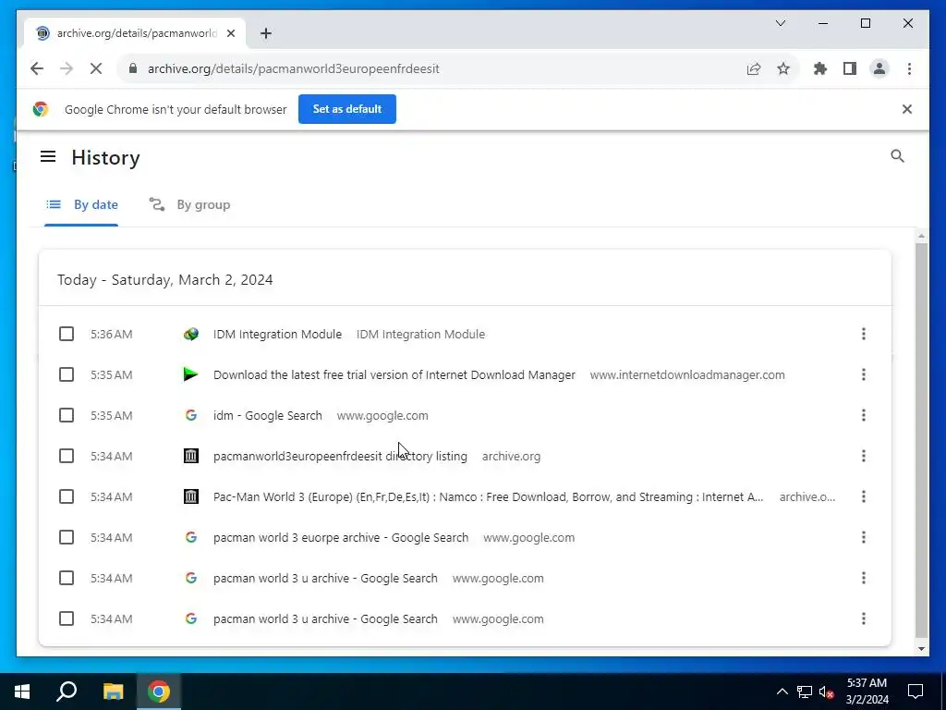Switch to the By group tab
The image size is (946, 710).
coord(189,204)
